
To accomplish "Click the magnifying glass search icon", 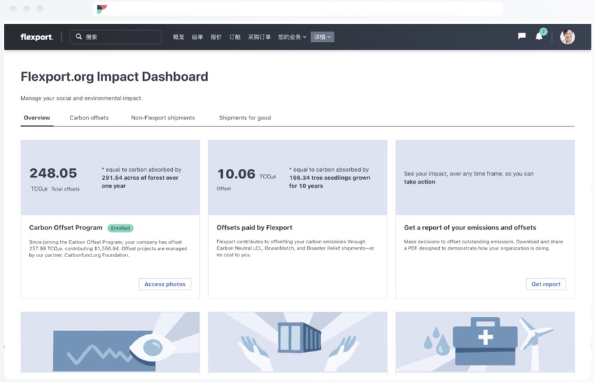I will click(79, 37).
